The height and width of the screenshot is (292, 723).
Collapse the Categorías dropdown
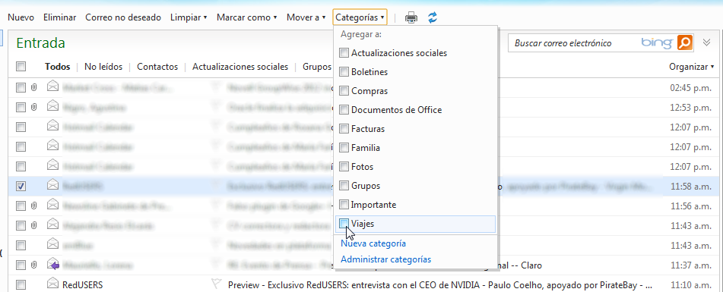(x=360, y=17)
